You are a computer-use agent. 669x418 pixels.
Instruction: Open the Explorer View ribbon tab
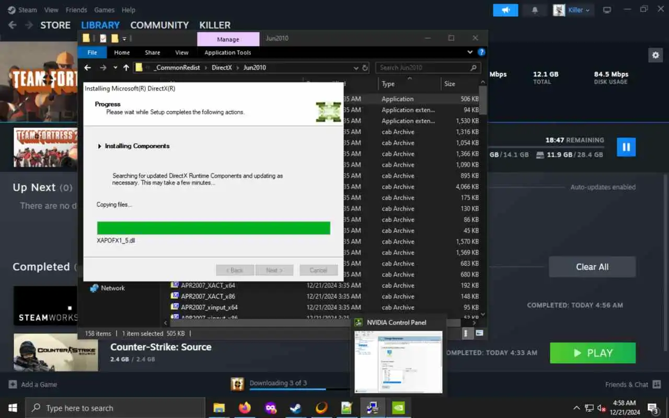(x=182, y=52)
